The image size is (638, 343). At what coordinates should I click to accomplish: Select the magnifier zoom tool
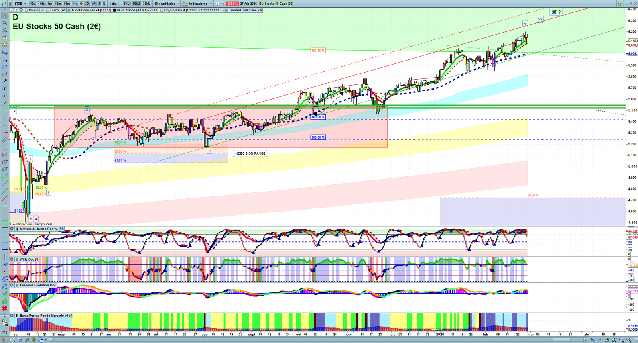click(x=5, y=23)
